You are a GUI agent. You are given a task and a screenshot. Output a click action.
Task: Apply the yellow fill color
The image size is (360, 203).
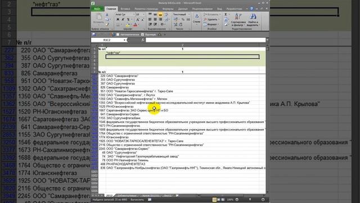coord(128,25)
